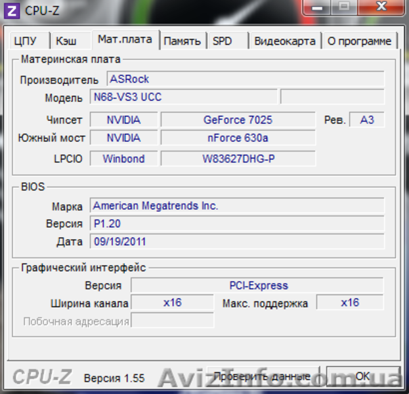
Task: Click the nForce 630a southbridge field
Action: [238, 138]
